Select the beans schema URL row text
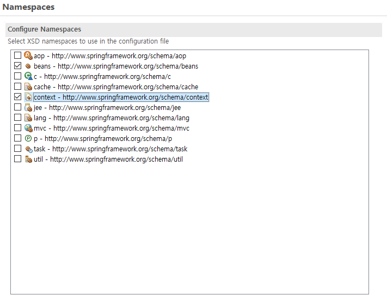Image resolution: width=387 pixels, height=301 pixels. point(116,66)
